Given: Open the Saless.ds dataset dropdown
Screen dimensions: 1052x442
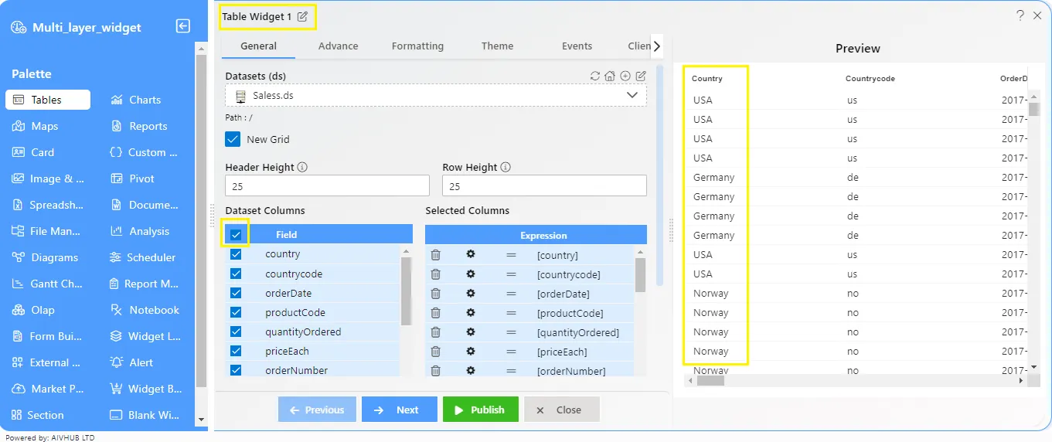Looking at the screenshot, I should point(436,96).
